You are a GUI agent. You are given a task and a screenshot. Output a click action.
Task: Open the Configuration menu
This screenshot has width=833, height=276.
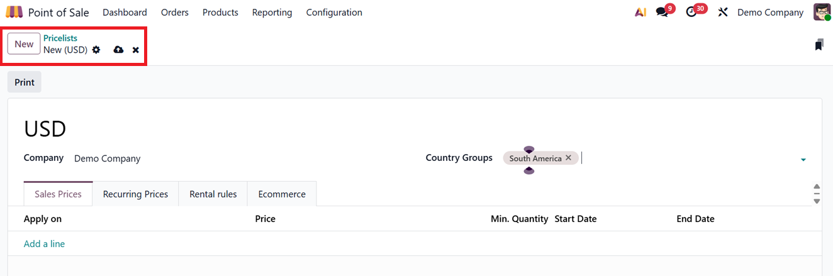334,13
